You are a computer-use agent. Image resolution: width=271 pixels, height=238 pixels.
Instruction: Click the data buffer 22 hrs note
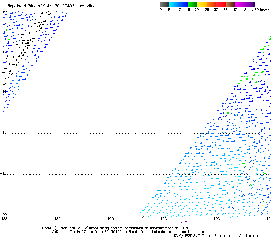pos(129,232)
